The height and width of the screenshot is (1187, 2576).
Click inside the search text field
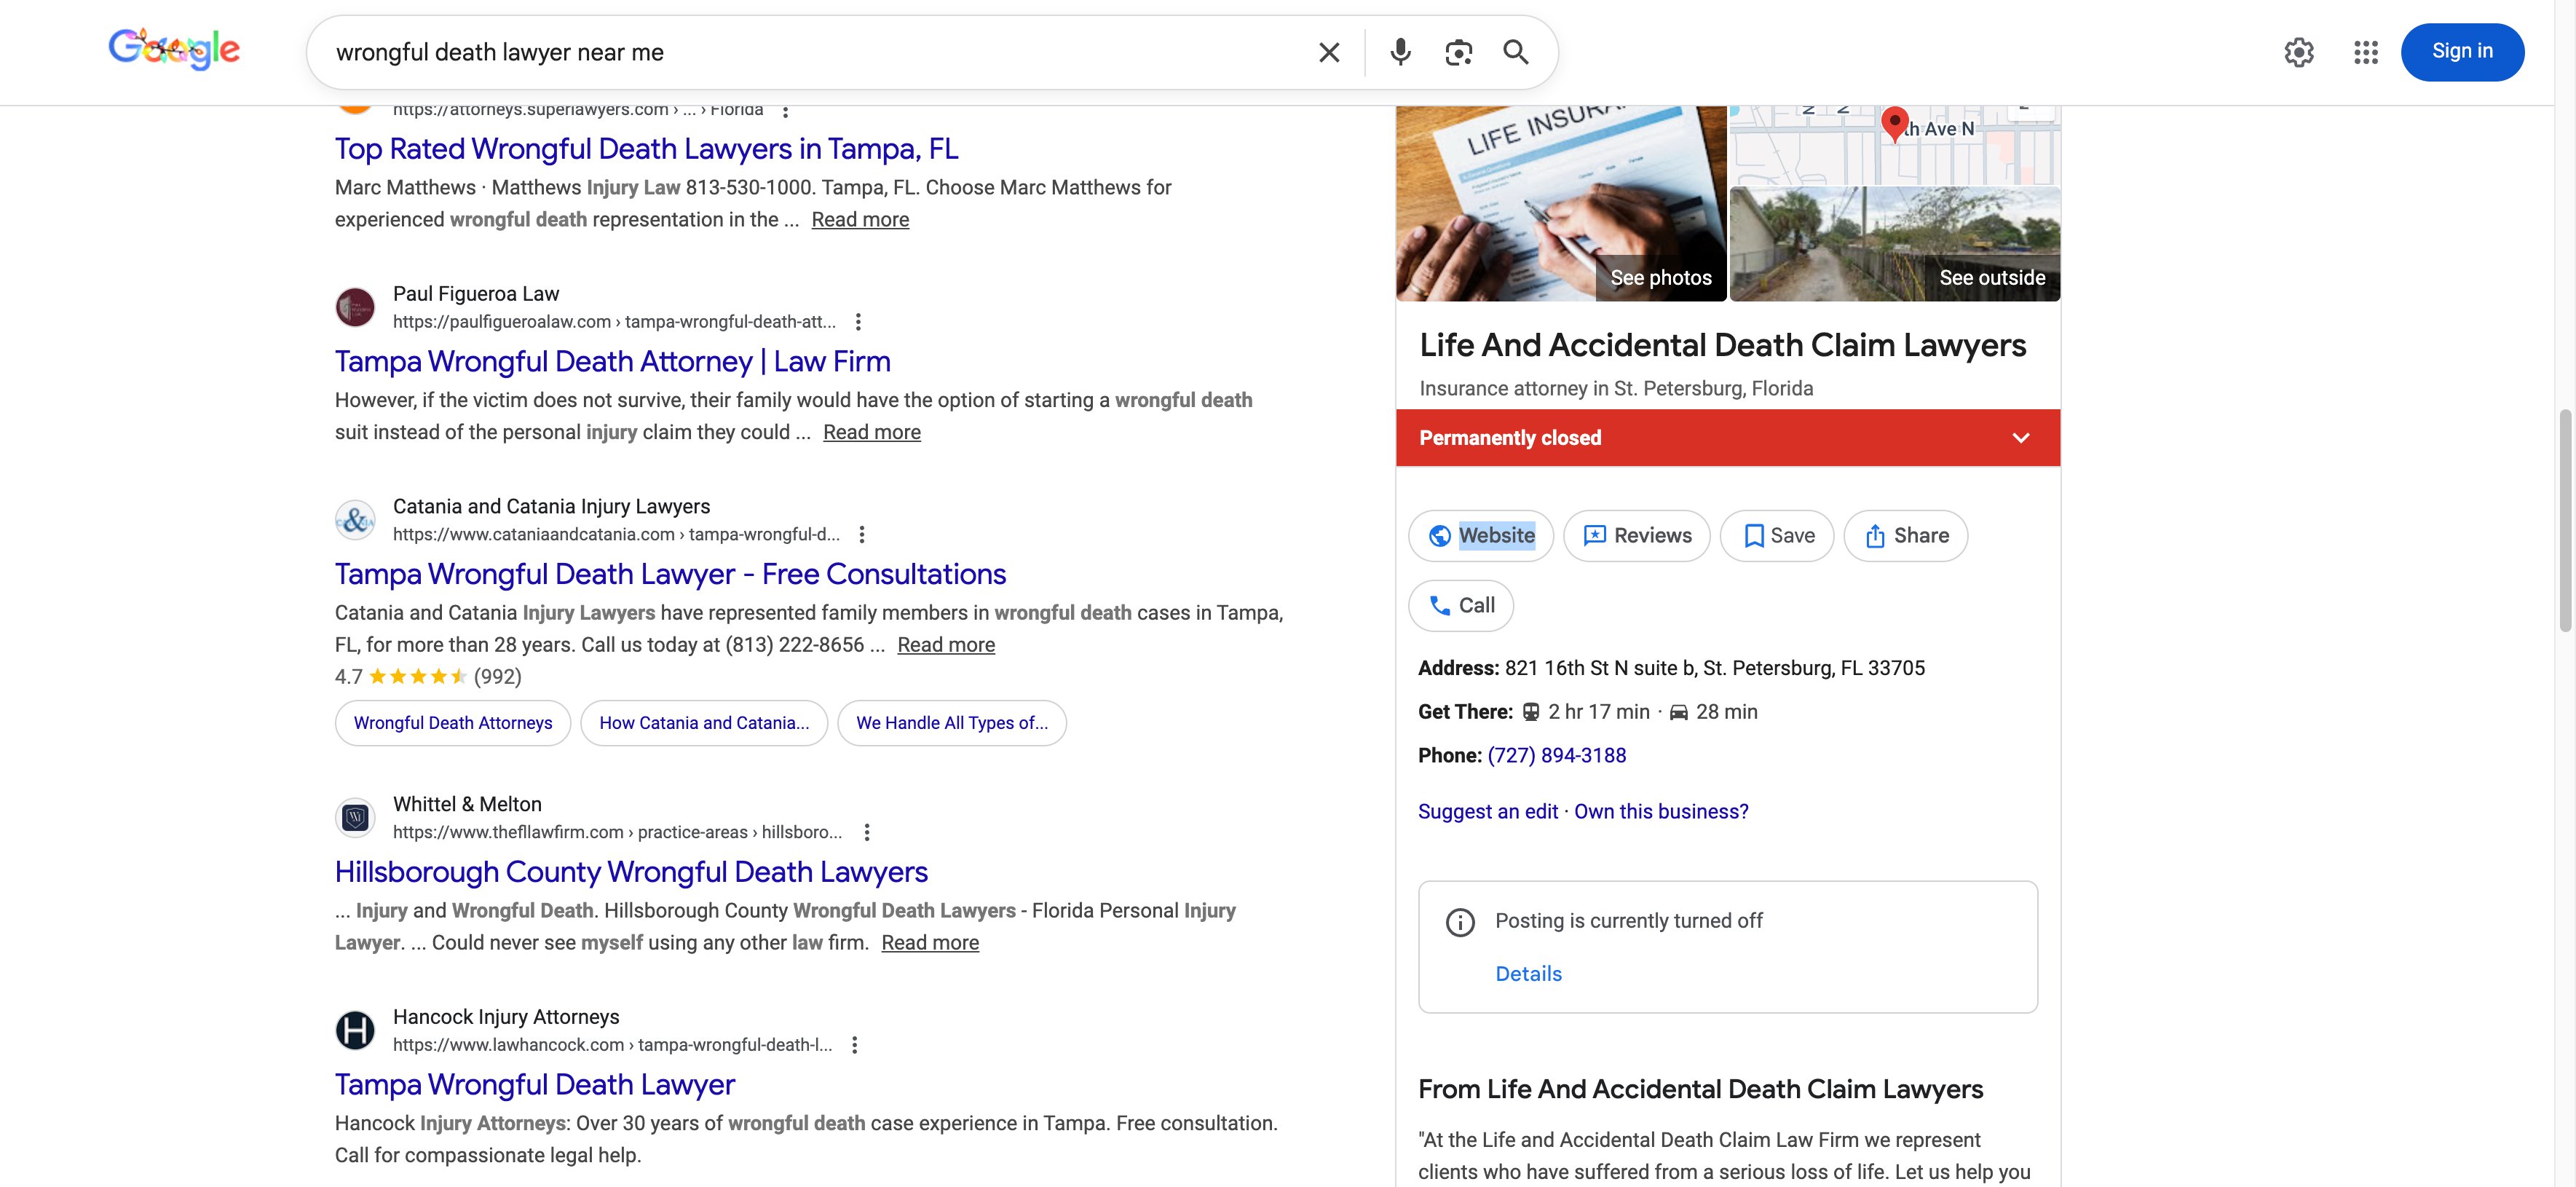[800, 52]
